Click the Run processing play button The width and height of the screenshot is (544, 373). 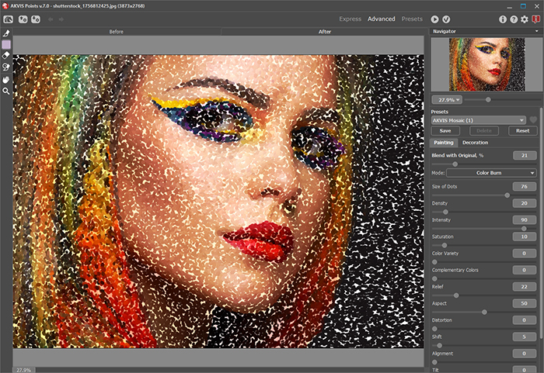pyautogui.click(x=434, y=19)
